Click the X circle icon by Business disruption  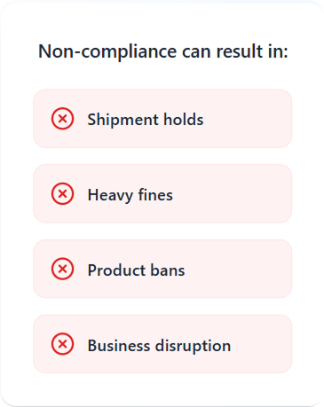point(62,344)
